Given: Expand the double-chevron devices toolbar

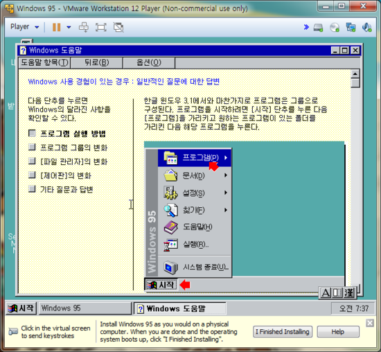Looking at the screenshot, I should coord(306,27).
